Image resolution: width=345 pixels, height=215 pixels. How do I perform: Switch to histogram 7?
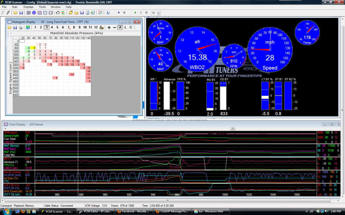click(68, 28)
